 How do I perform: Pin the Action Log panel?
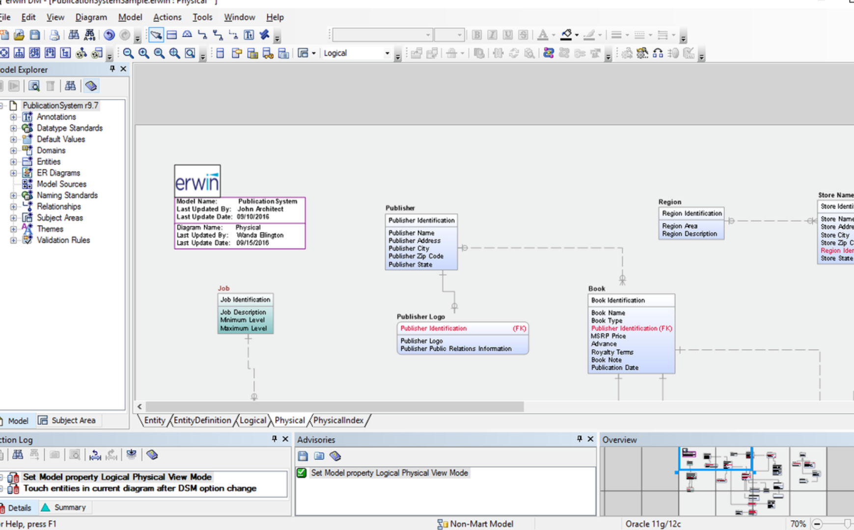(275, 439)
